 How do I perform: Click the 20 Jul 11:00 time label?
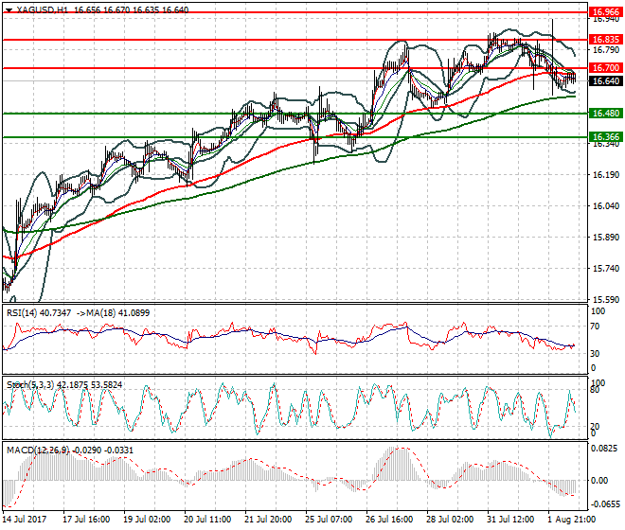click(x=207, y=520)
